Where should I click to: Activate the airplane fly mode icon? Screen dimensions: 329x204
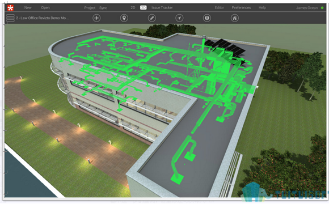click(96, 18)
